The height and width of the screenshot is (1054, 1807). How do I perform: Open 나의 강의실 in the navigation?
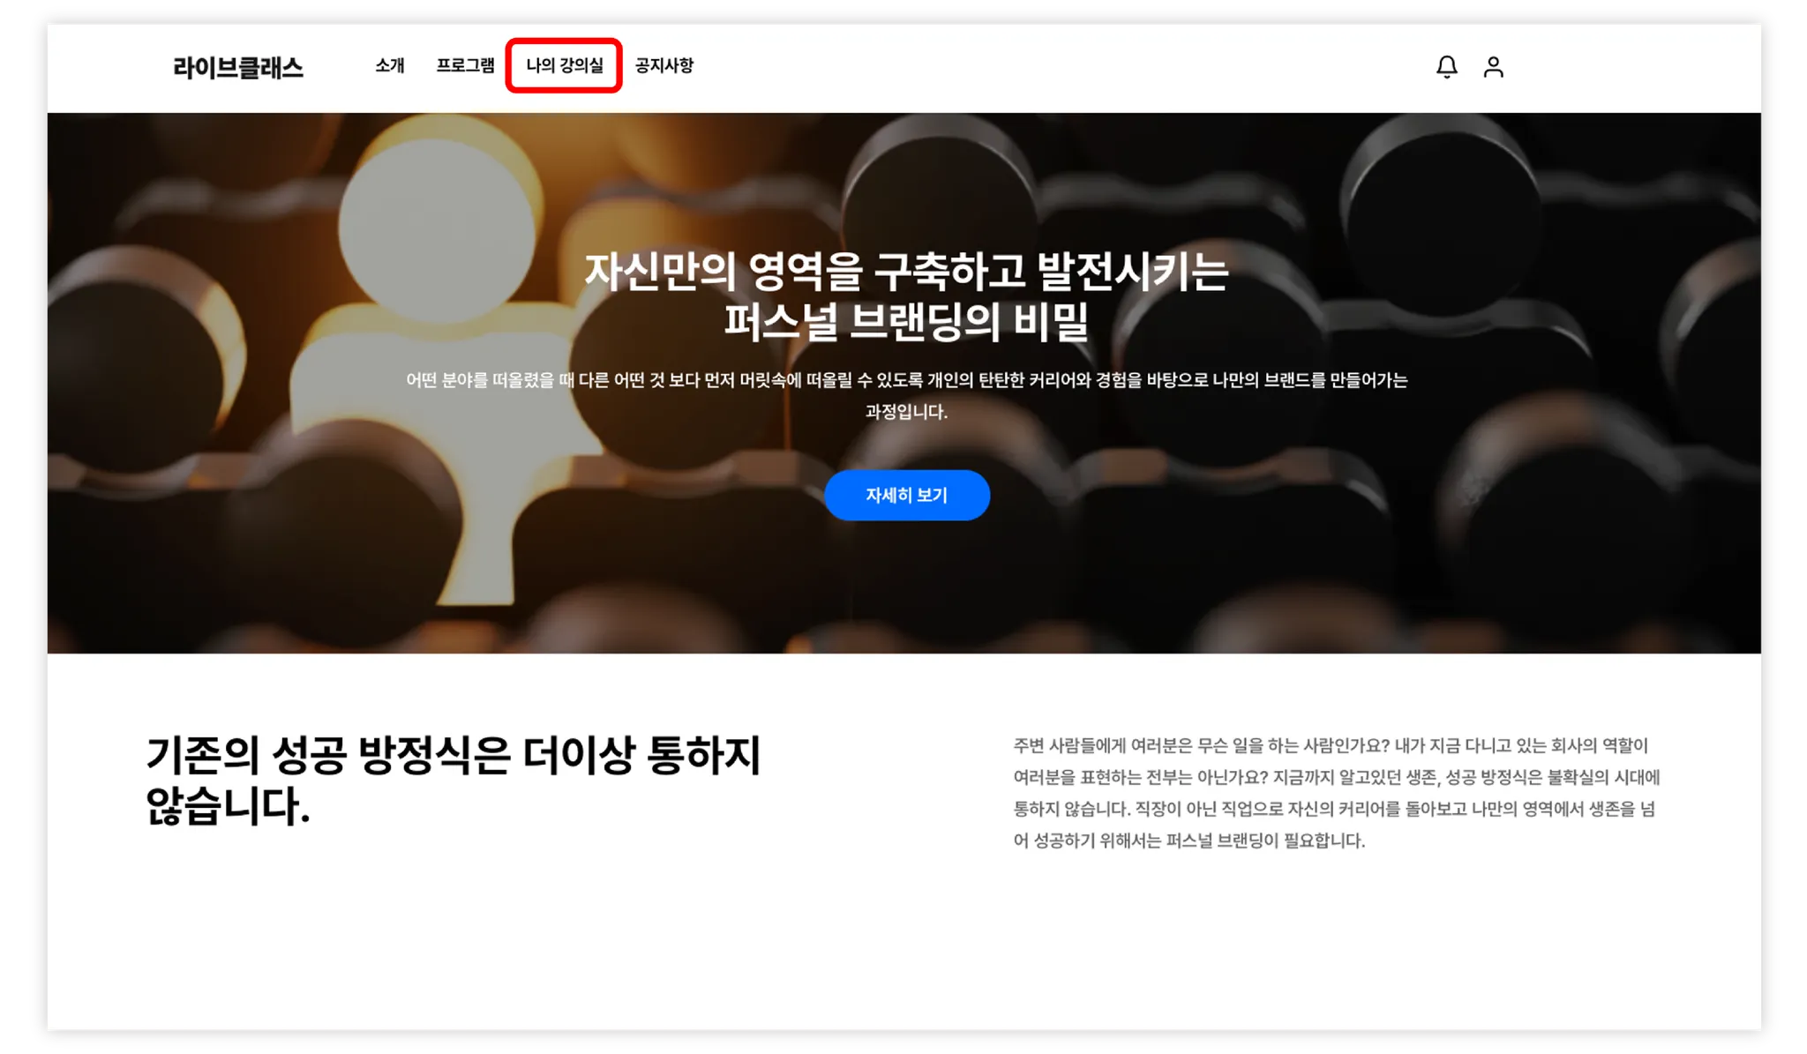[x=564, y=65]
